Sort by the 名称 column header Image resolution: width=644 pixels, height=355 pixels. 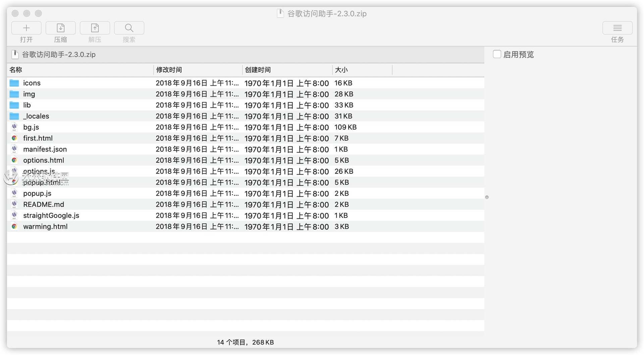80,70
